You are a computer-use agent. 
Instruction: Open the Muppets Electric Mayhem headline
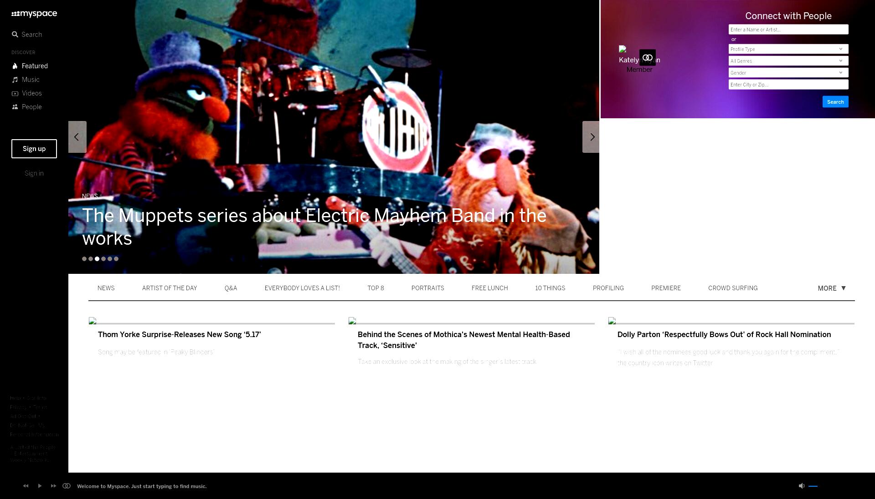tap(314, 227)
